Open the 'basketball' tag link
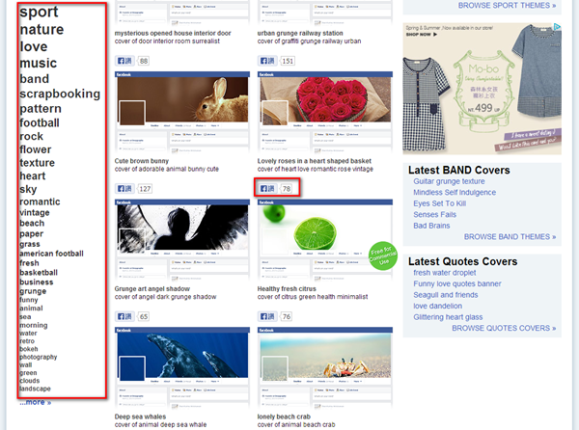579x430 pixels. click(39, 273)
